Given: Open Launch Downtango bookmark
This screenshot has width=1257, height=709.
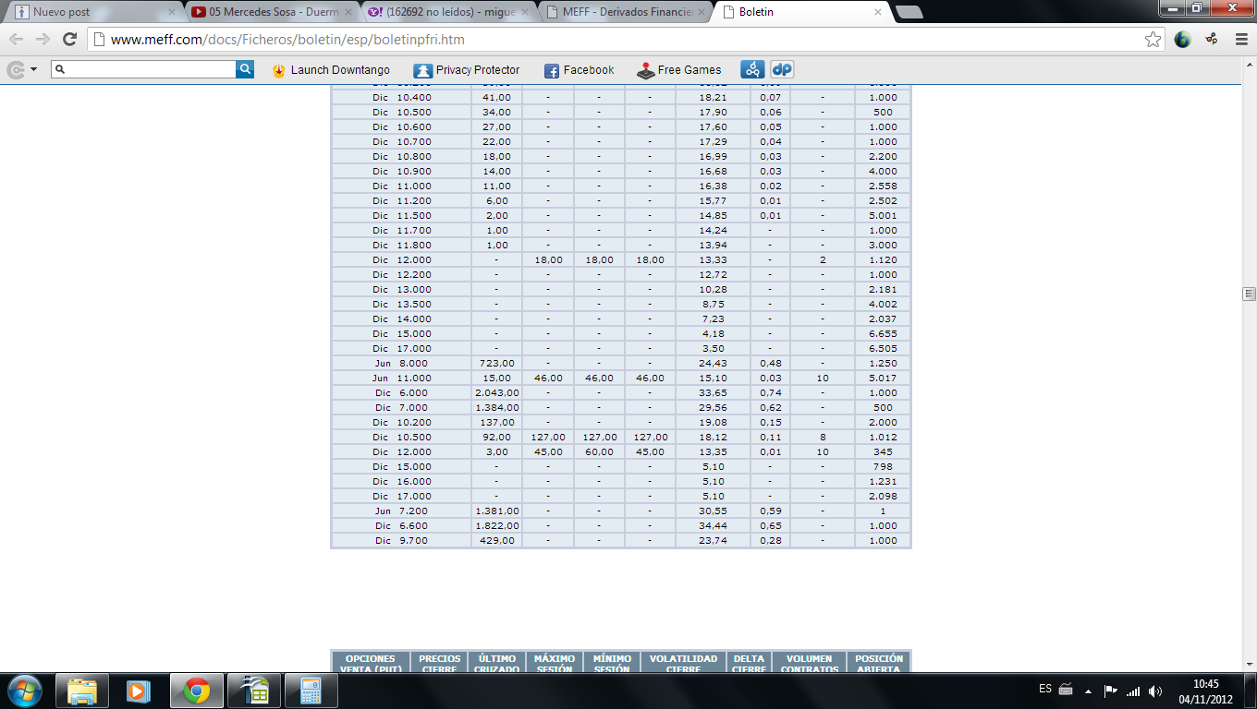Looking at the screenshot, I should [331, 70].
